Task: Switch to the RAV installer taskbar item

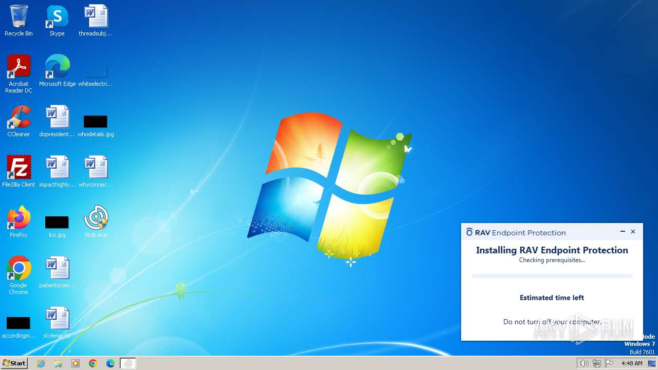Action: click(128, 363)
